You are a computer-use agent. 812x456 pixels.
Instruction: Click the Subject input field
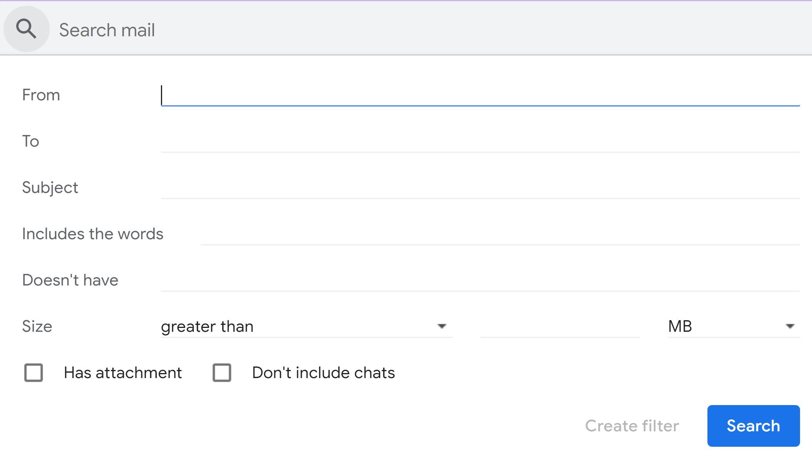[x=480, y=188]
